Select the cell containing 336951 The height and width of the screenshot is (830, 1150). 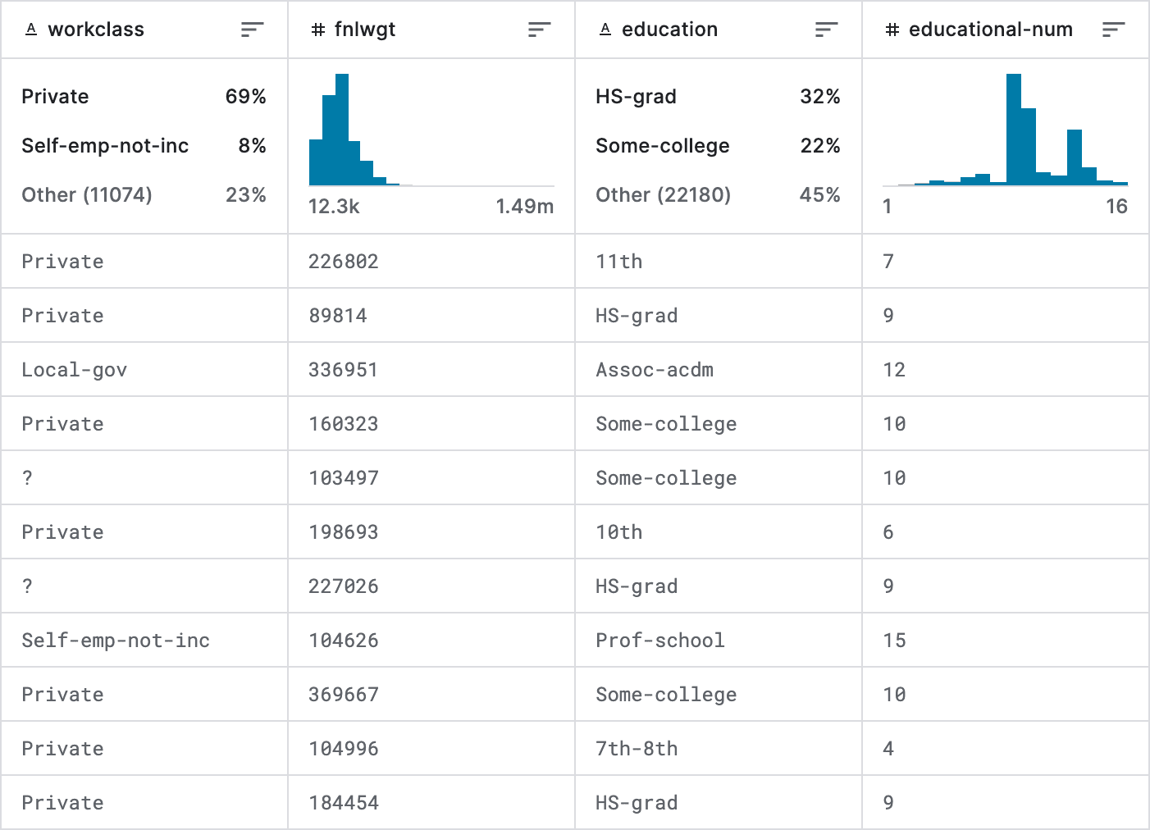(x=344, y=369)
